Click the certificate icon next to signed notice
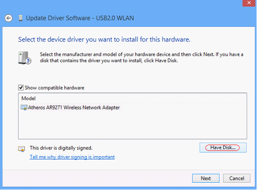Image resolution: width=257 pixels, height=190 pixels. click(x=21, y=149)
